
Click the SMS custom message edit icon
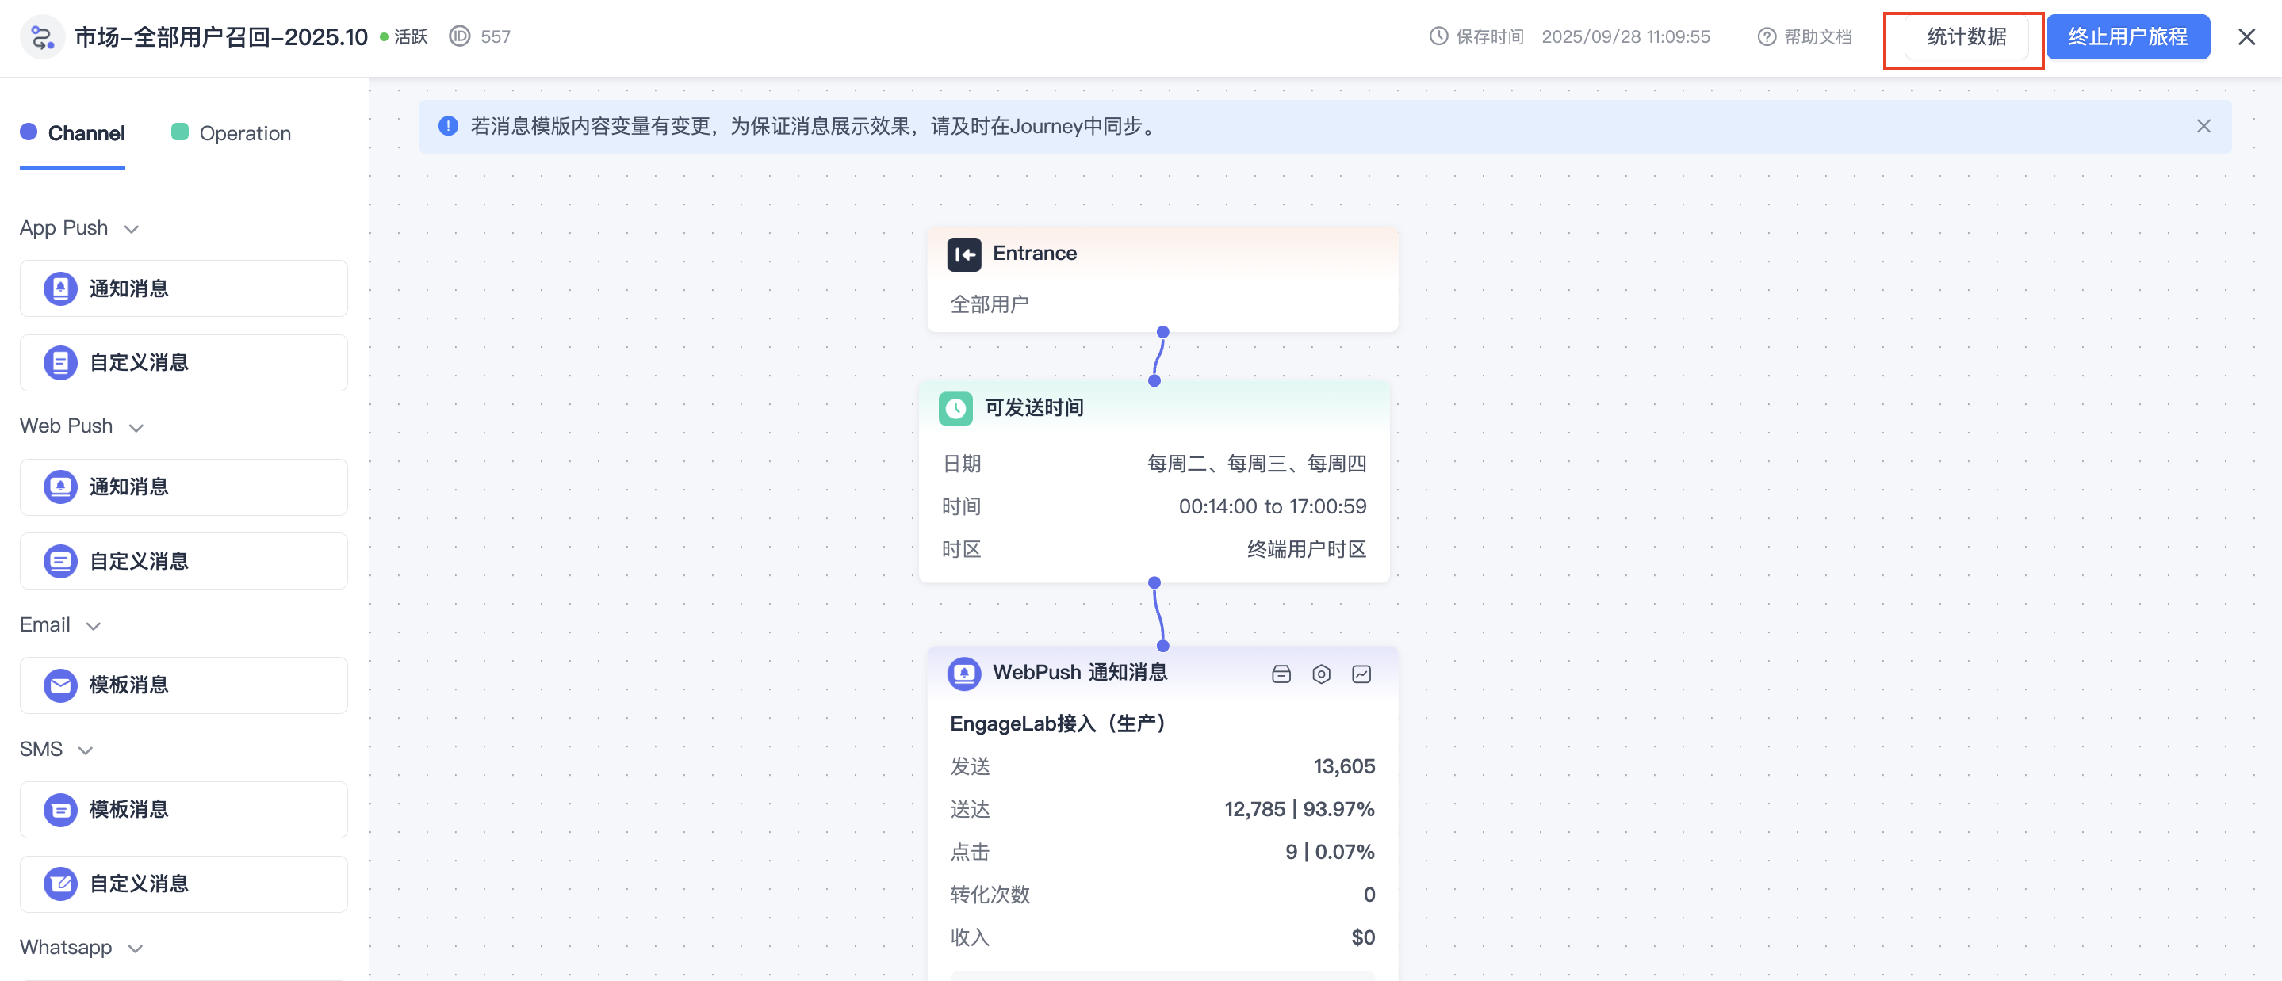click(x=60, y=884)
